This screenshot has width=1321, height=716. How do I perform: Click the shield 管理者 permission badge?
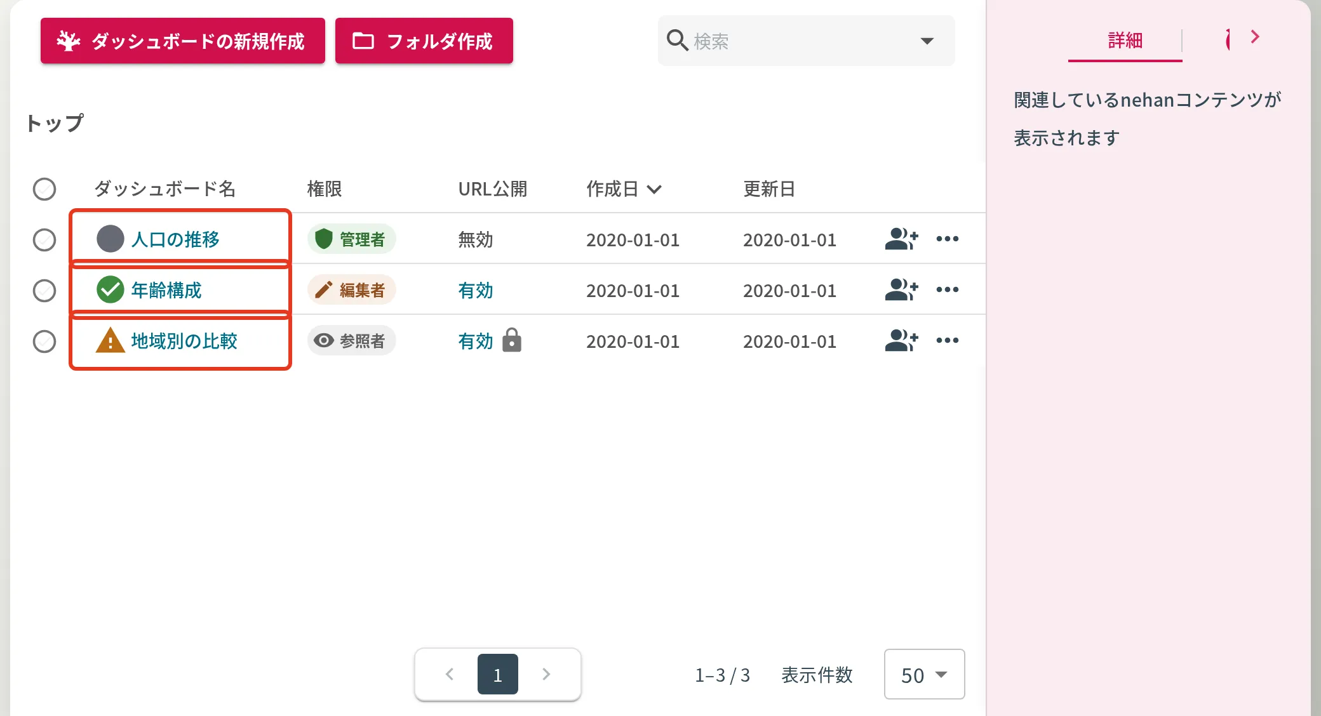(351, 239)
